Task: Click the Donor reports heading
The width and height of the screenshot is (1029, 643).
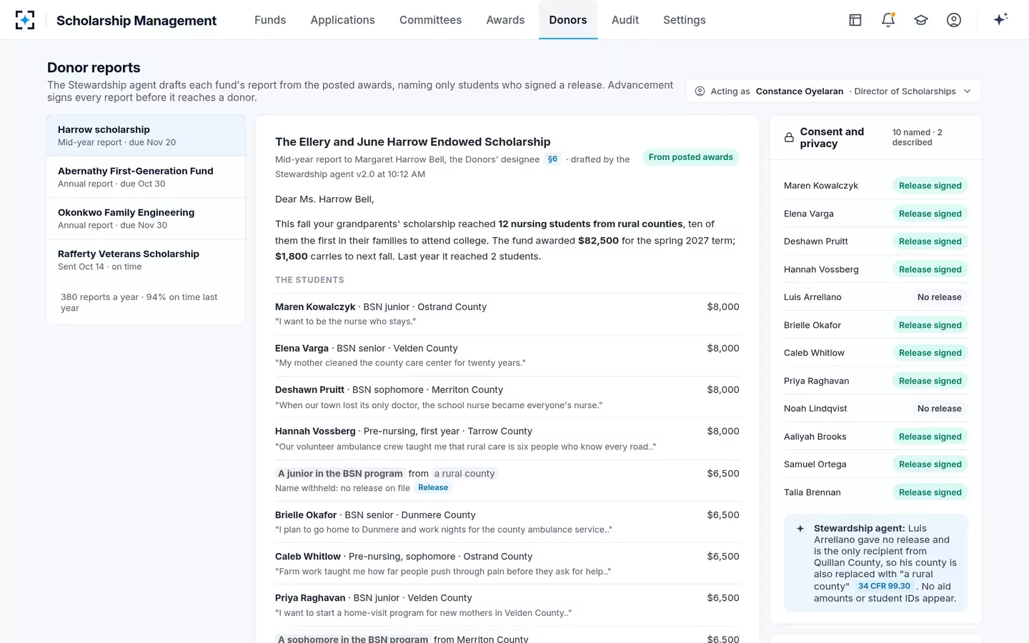Action: (94, 68)
